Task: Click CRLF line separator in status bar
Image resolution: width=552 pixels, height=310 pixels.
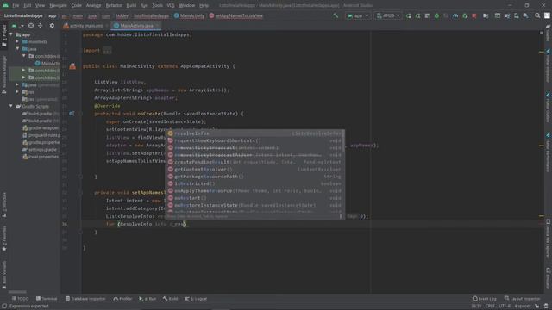Action: pos(490,307)
